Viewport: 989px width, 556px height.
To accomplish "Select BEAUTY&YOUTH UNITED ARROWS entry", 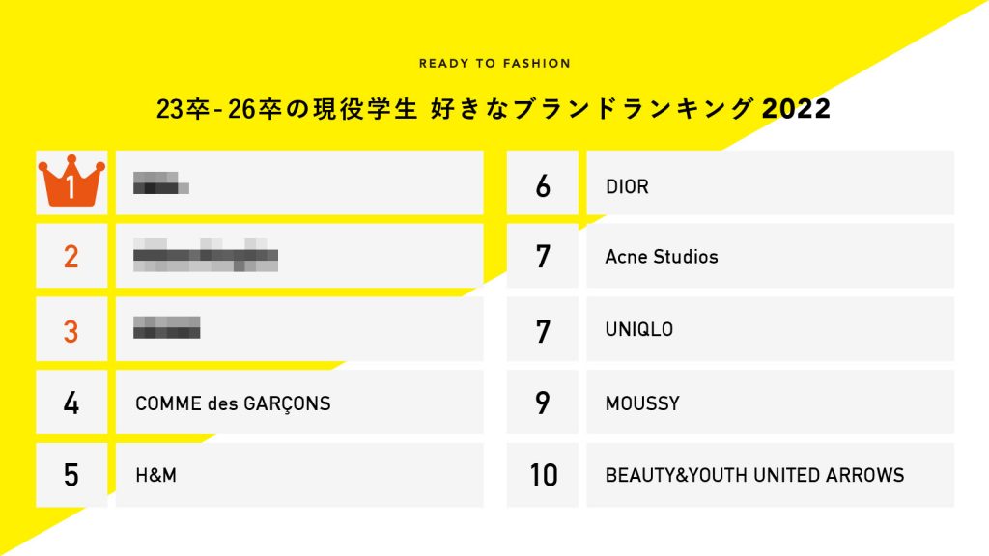I will click(754, 476).
